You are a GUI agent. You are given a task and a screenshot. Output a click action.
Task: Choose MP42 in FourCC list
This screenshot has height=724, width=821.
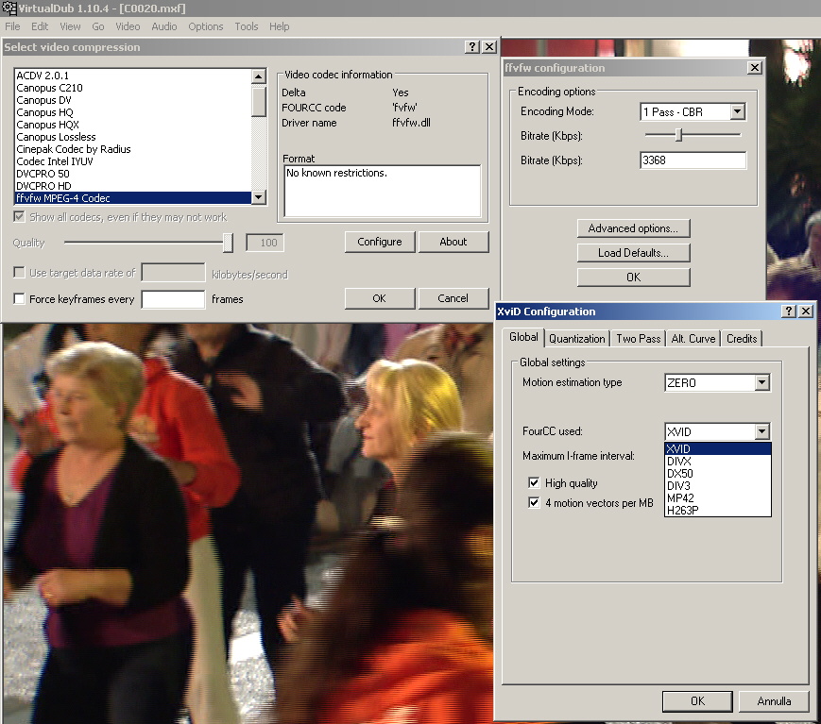coord(718,498)
